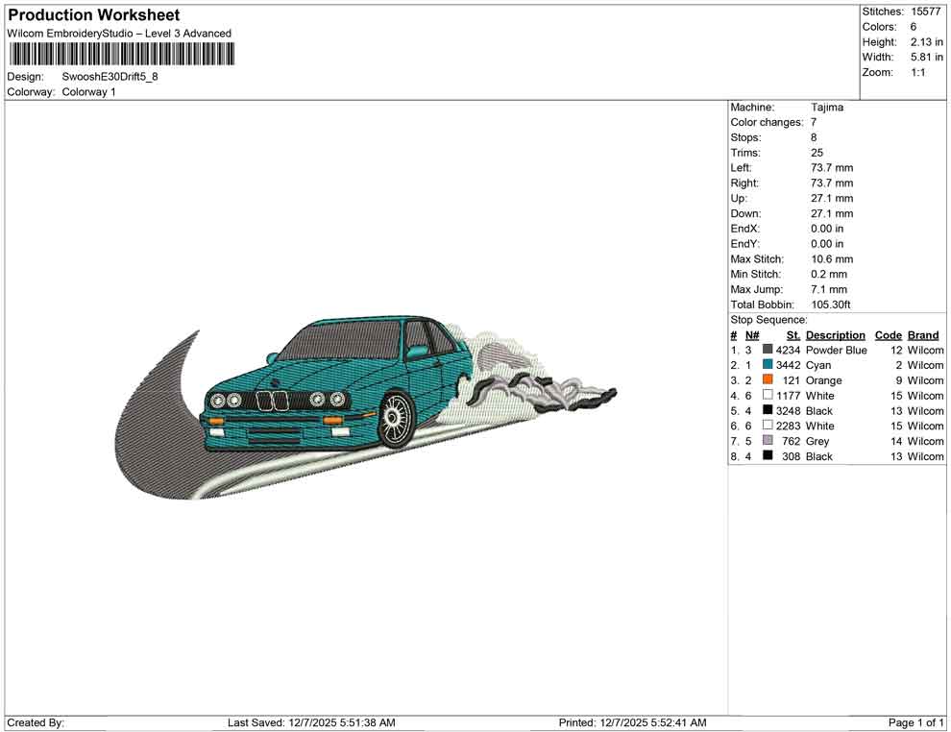Click the barcode under Production Worksheet
951x732 pixels.
[x=122, y=53]
